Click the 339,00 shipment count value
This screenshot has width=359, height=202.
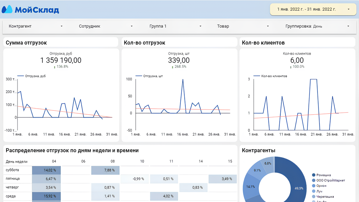[x=179, y=60]
